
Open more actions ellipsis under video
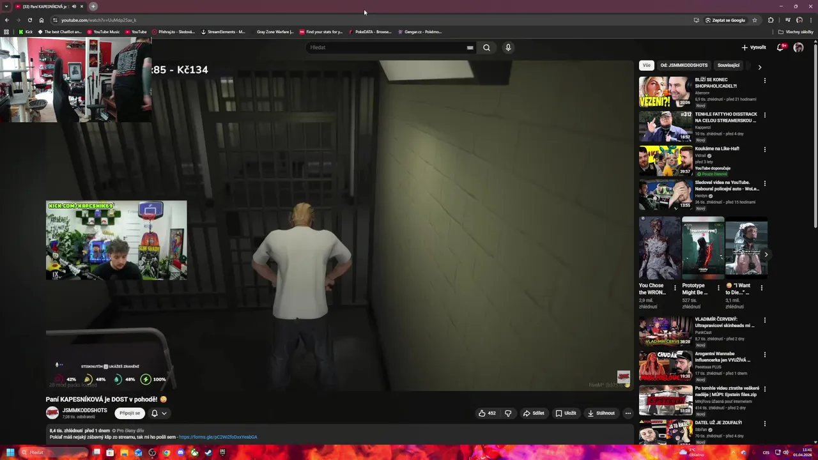[x=628, y=413]
